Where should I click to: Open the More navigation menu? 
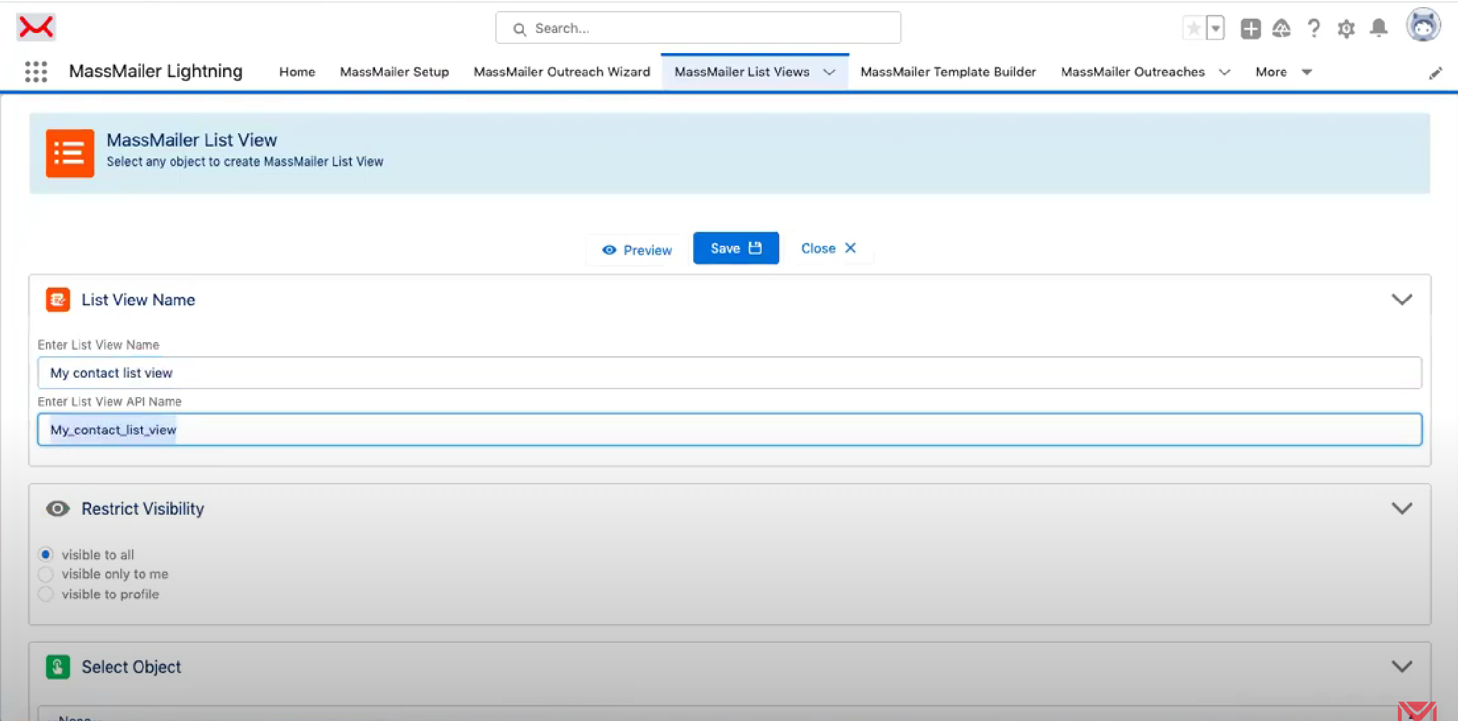[1283, 72]
